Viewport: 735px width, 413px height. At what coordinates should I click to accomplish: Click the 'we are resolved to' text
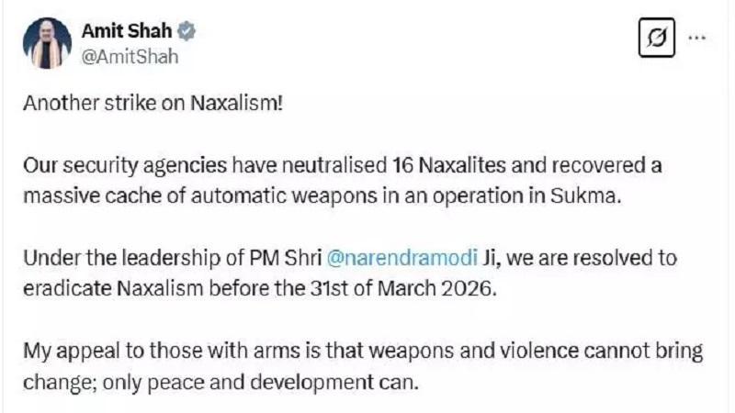[x=592, y=258]
